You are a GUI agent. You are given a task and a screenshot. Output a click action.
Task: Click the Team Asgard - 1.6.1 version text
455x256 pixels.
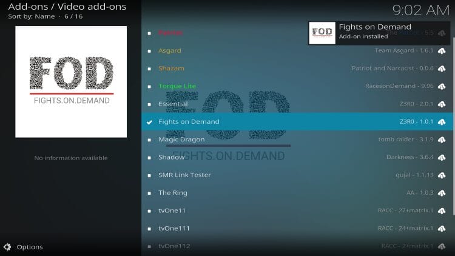click(404, 50)
